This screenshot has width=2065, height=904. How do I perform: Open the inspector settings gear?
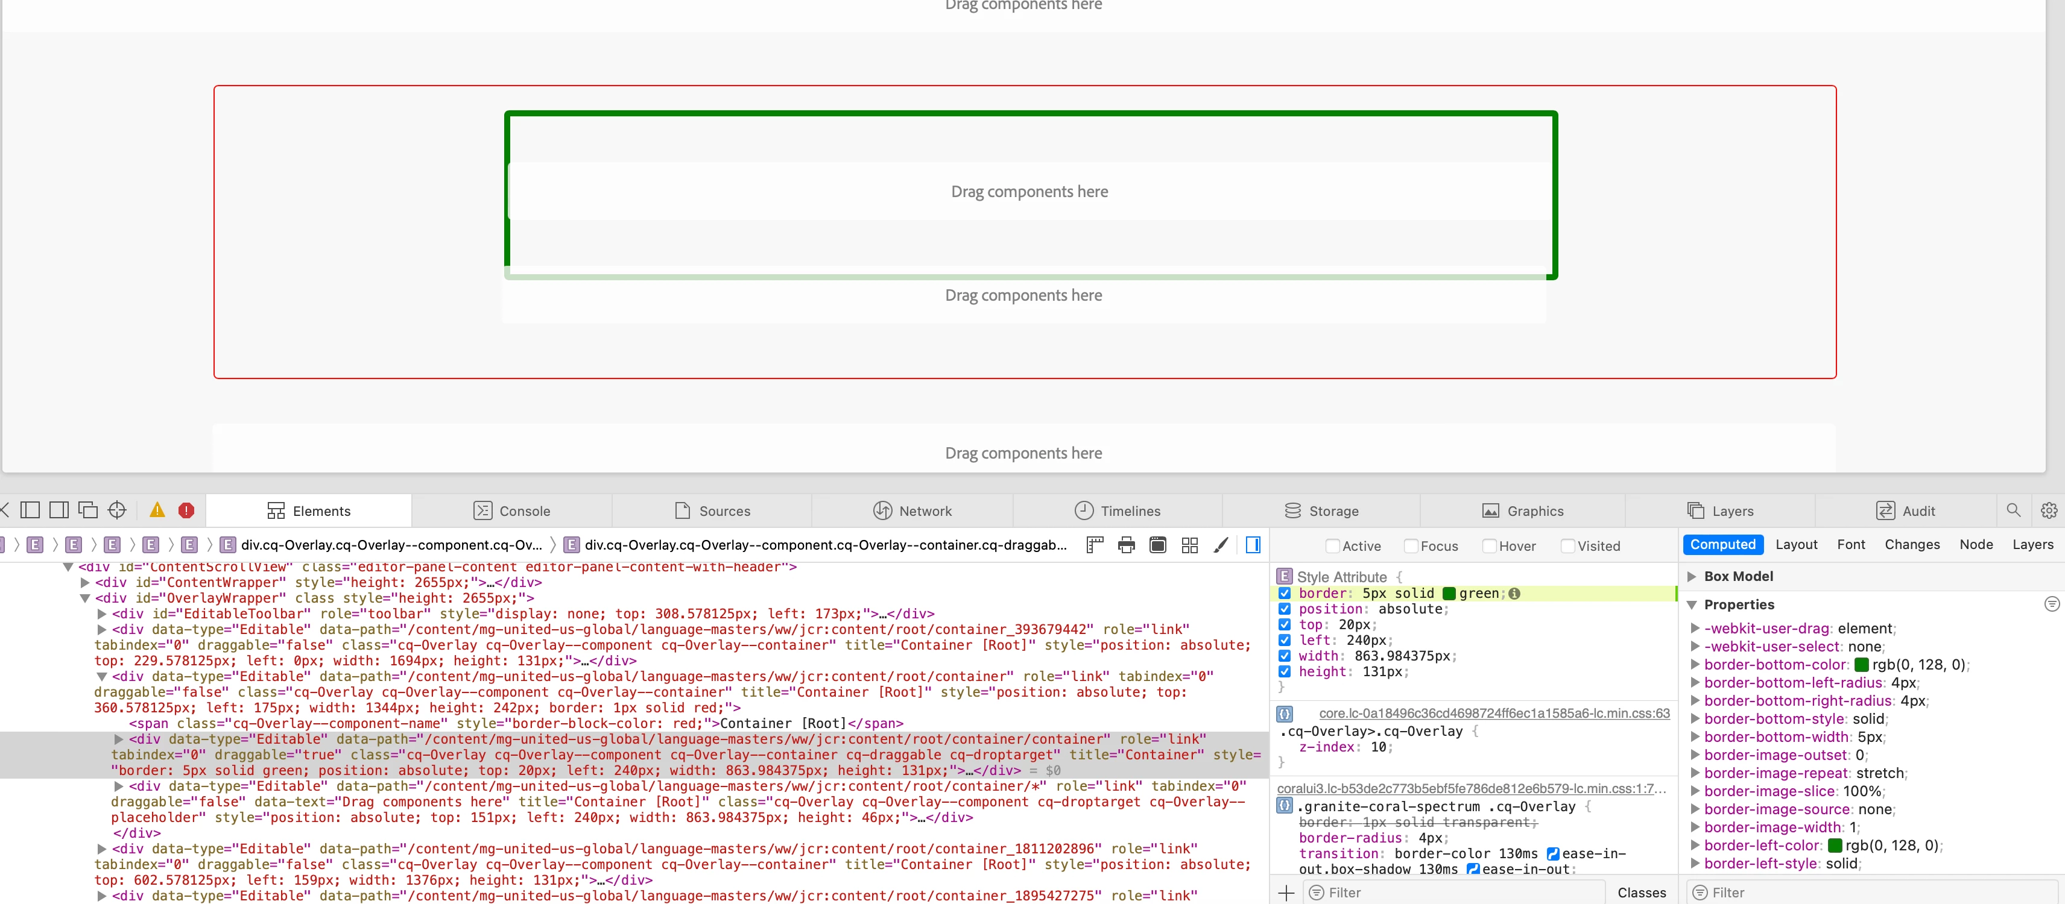point(2049,510)
